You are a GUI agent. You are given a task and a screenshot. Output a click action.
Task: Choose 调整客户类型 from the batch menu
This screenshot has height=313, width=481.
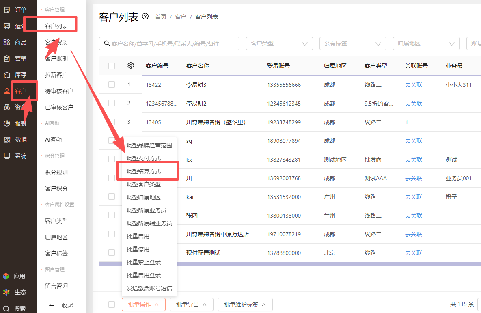144,184
